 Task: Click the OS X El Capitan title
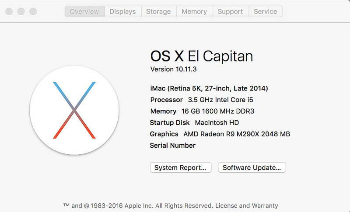[x=201, y=56]
